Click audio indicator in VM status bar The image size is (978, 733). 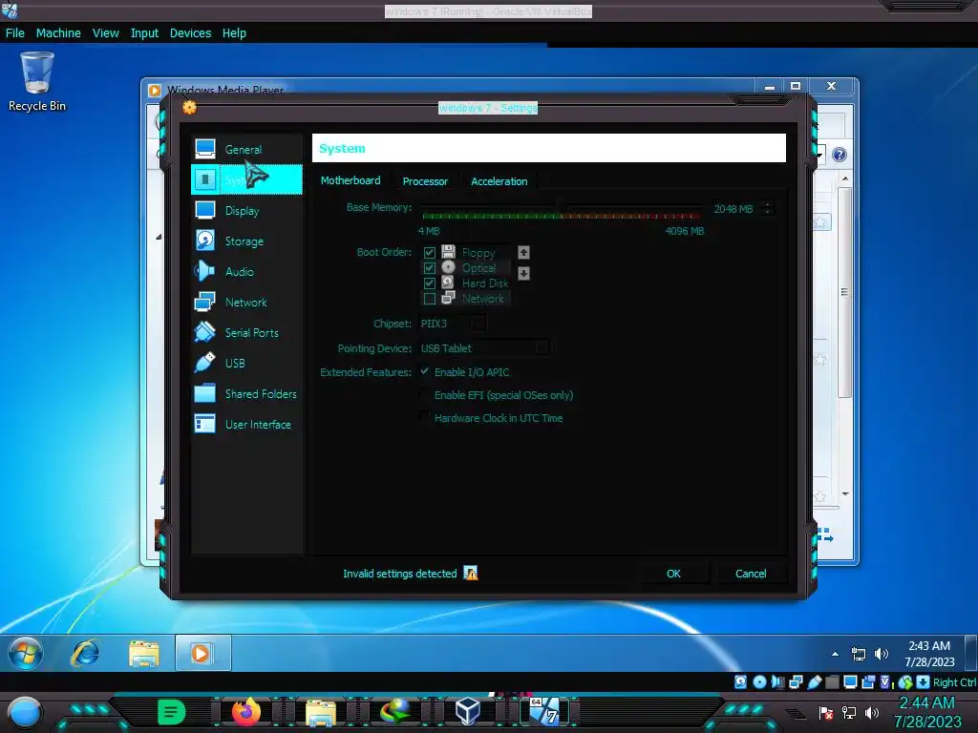(x=777, y=681)
